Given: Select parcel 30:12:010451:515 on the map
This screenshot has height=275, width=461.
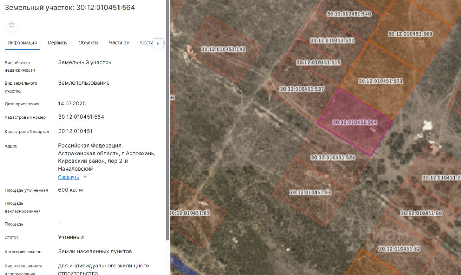Looking at the screenshot, I should click(x=318, y=63).
